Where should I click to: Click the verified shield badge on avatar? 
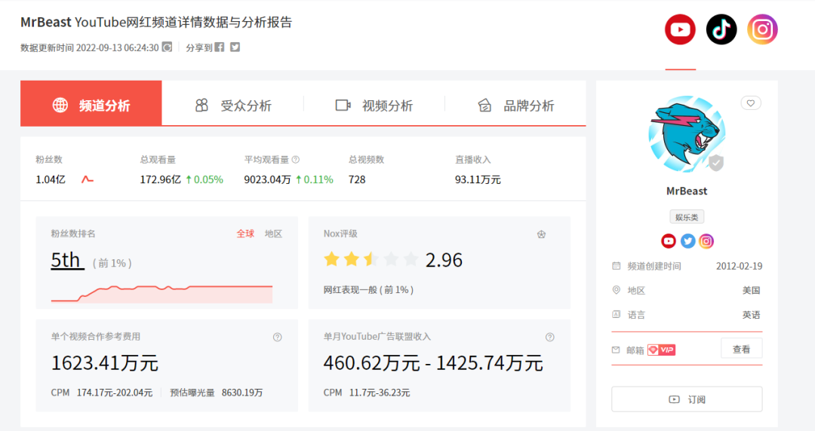coord(716,163)
